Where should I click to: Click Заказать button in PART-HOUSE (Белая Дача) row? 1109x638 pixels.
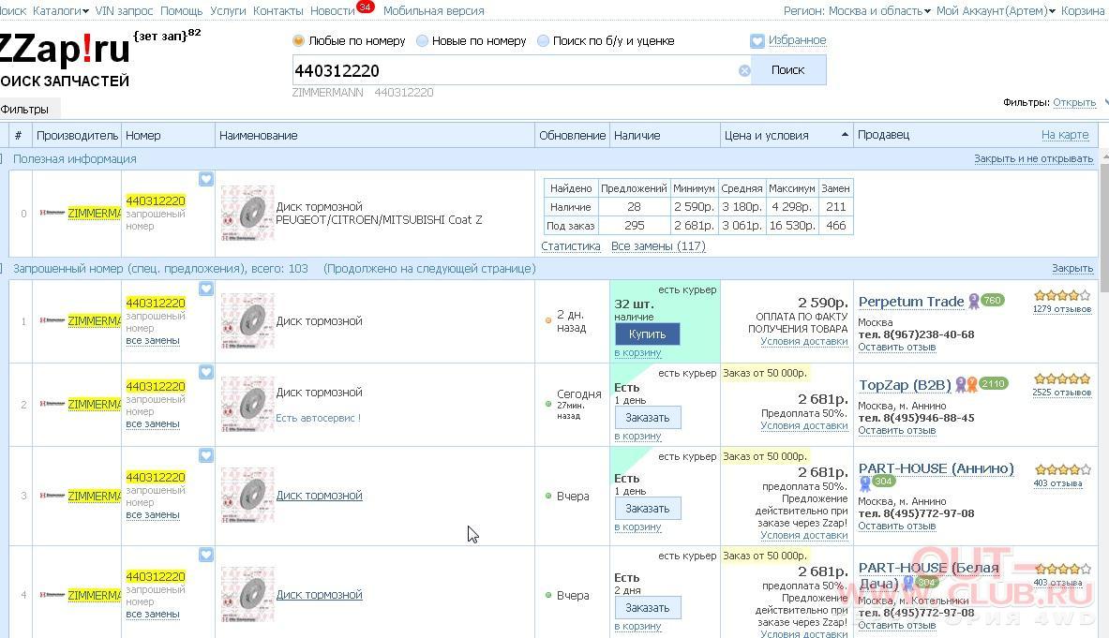pyautogui.click(x=647, y=608)
